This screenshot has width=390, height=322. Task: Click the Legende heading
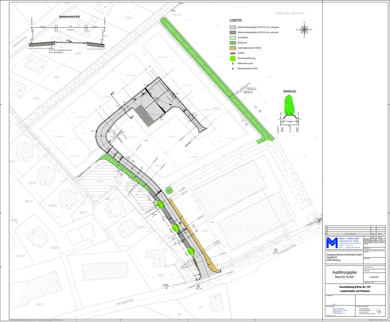tap(236, 20)
